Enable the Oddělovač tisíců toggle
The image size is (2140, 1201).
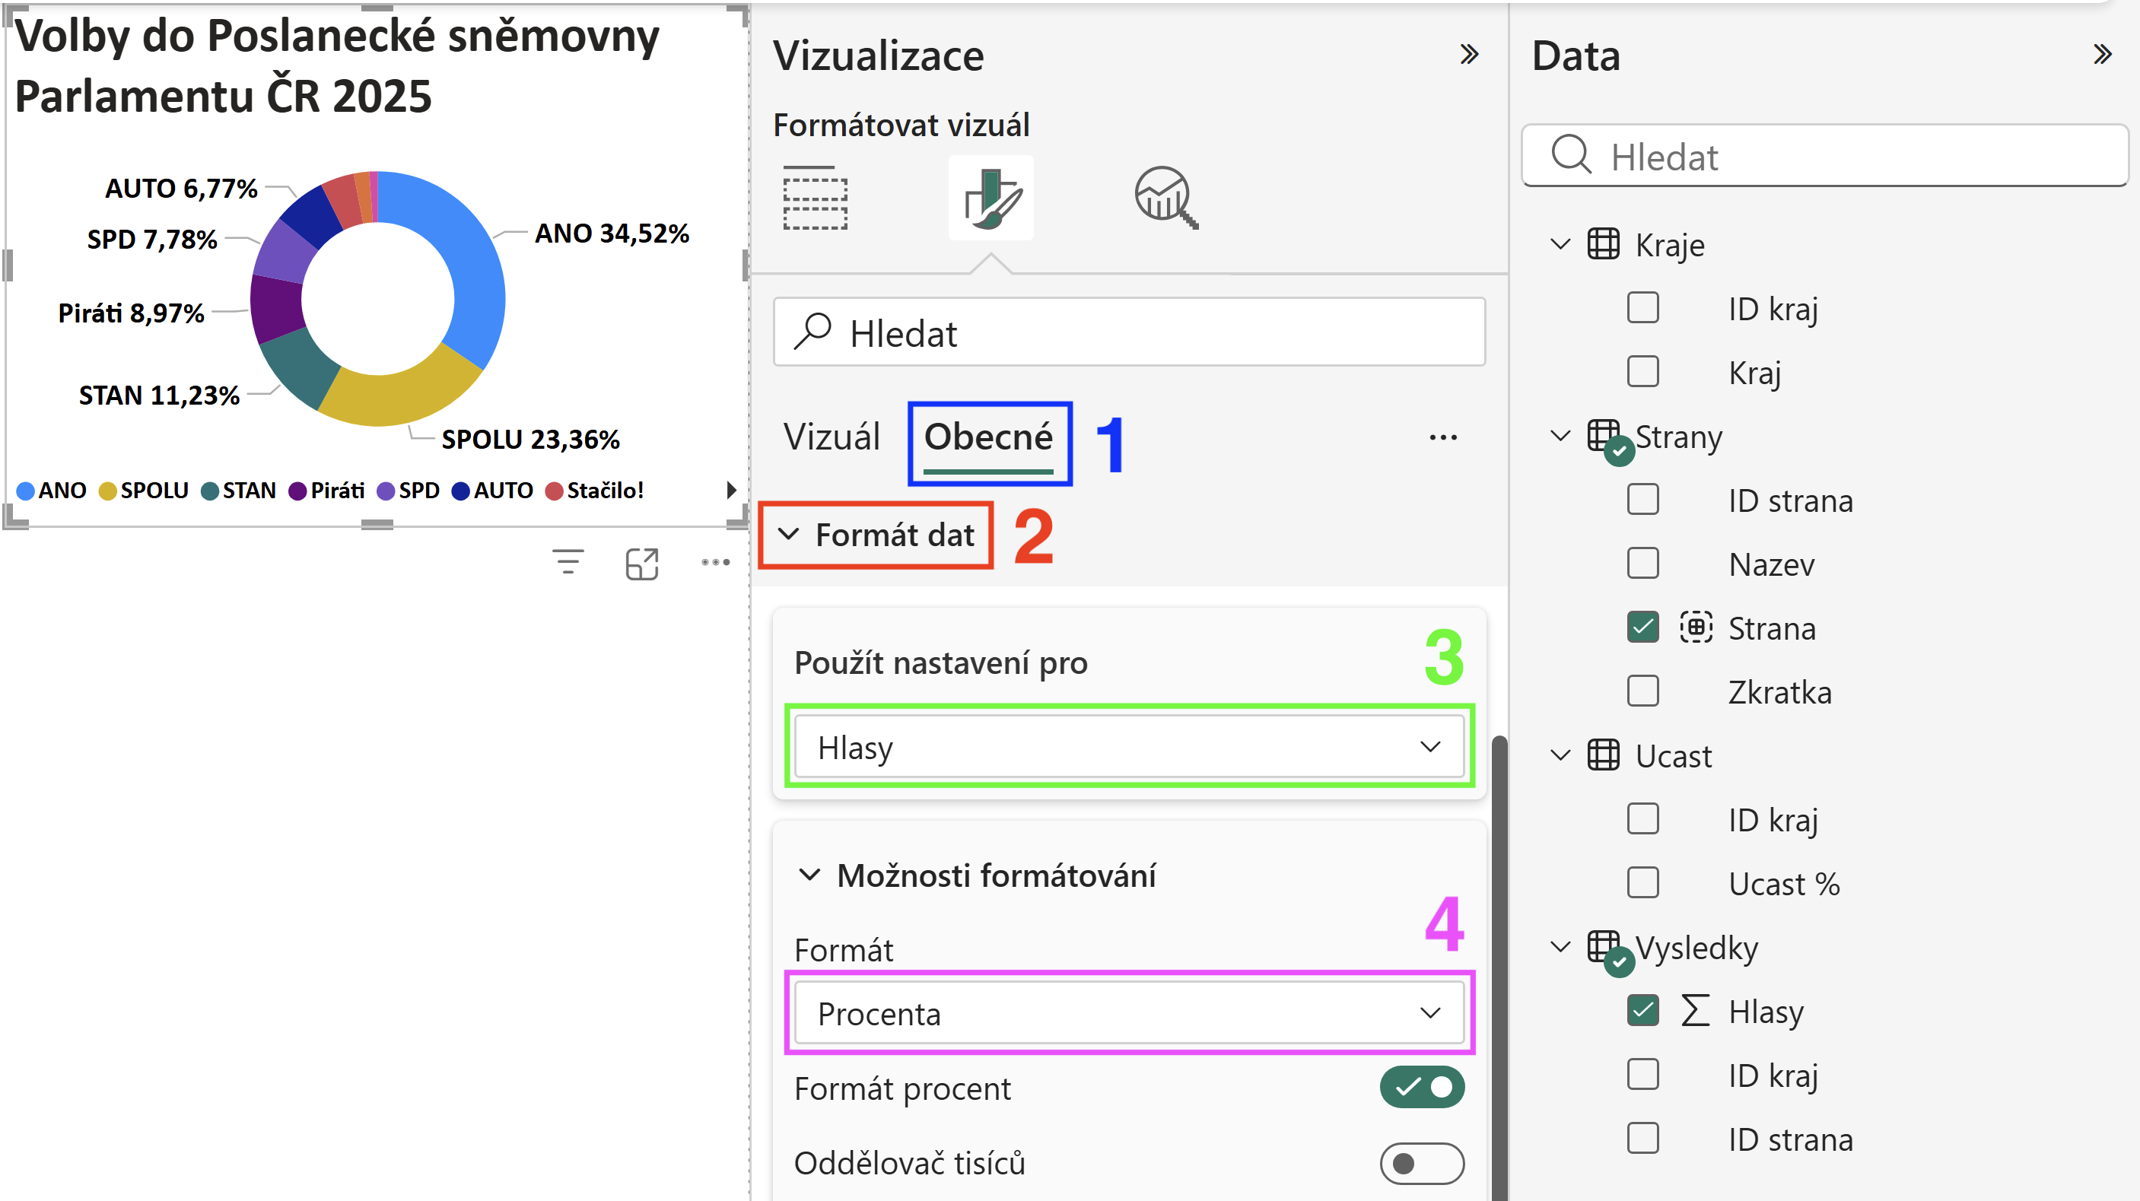click(1421, 1164)
